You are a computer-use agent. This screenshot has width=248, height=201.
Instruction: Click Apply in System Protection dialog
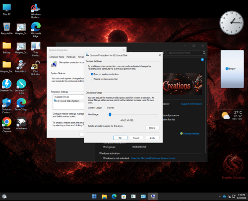[x=152, y=138]
